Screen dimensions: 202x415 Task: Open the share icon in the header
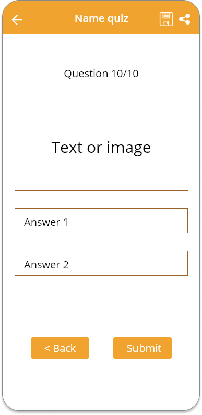coord(184,19)
